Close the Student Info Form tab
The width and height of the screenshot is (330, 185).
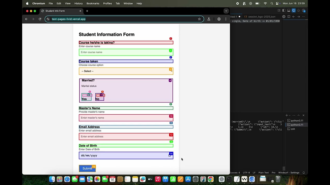(x=80, y=11)
